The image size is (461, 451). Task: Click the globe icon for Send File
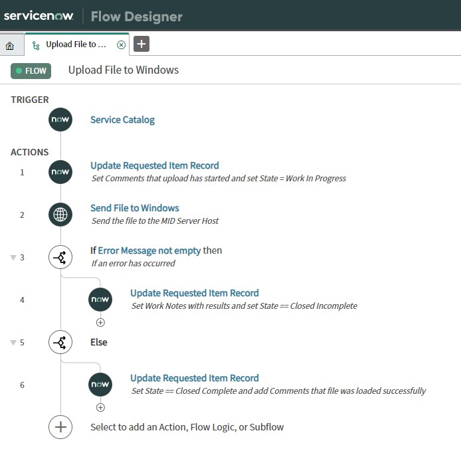[x=60, y=215]
